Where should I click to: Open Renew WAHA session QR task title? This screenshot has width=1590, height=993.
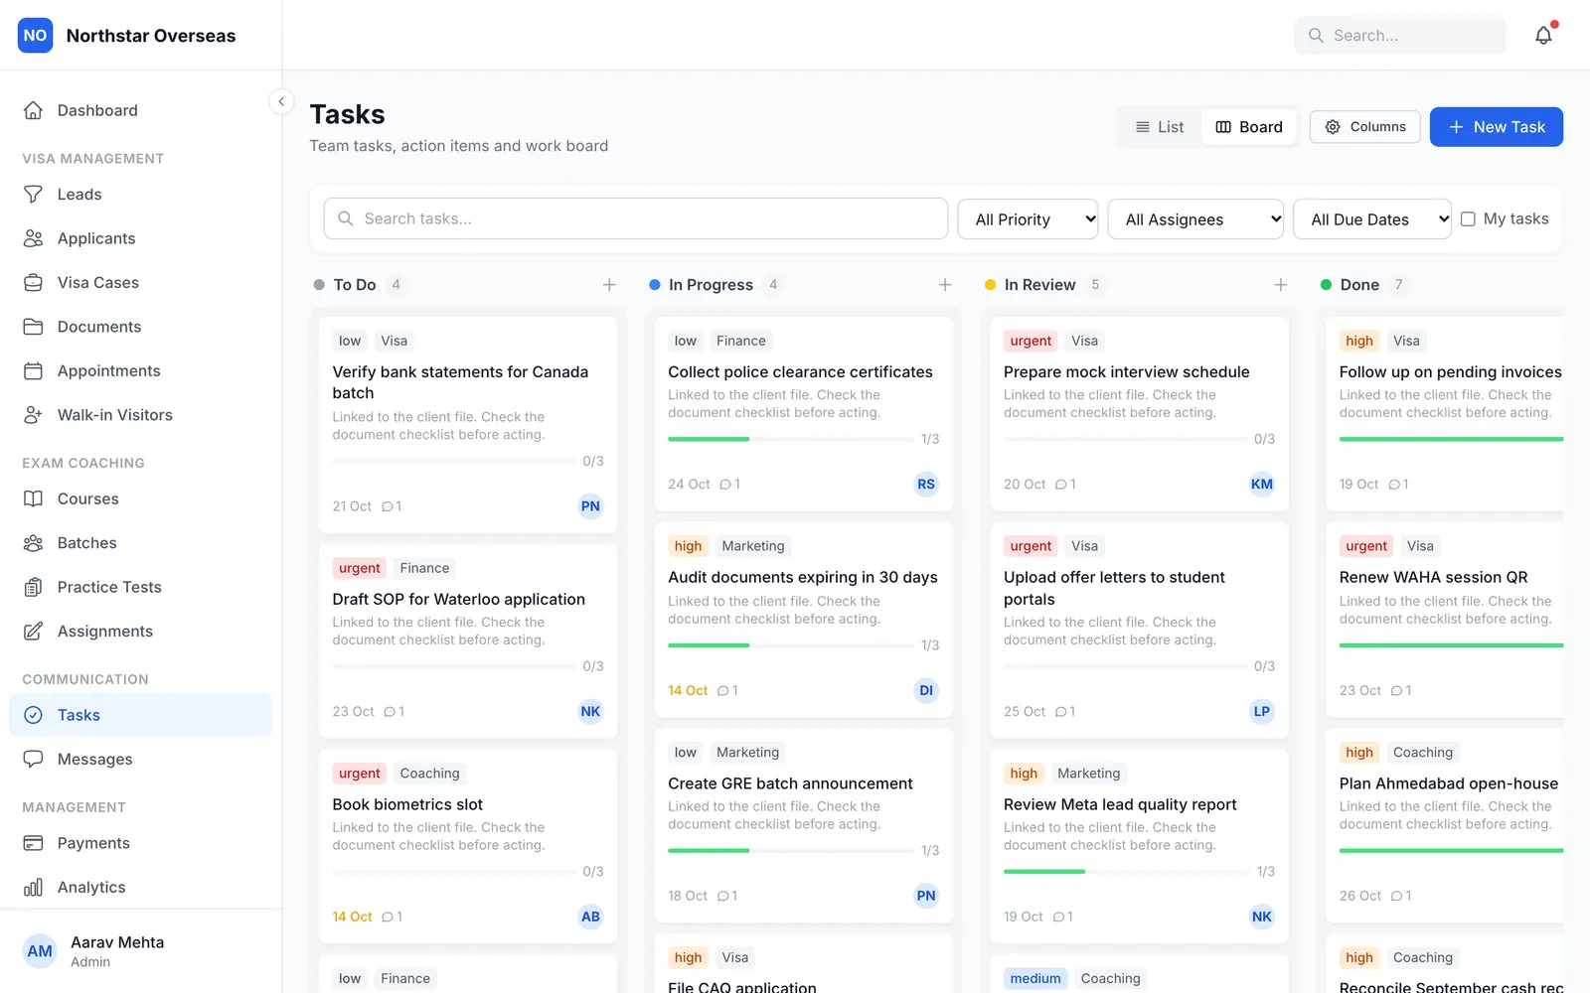pyautogui.click(x=1433, y=578)
